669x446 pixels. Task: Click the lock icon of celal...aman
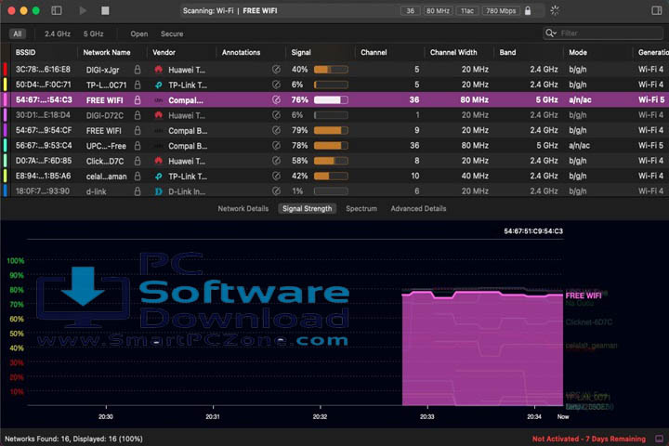coord(138,176)
